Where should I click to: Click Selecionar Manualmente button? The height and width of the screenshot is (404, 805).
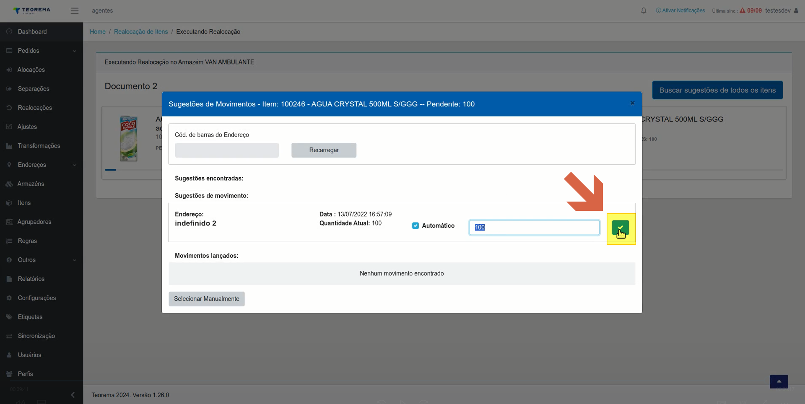[x=207, y=299]
